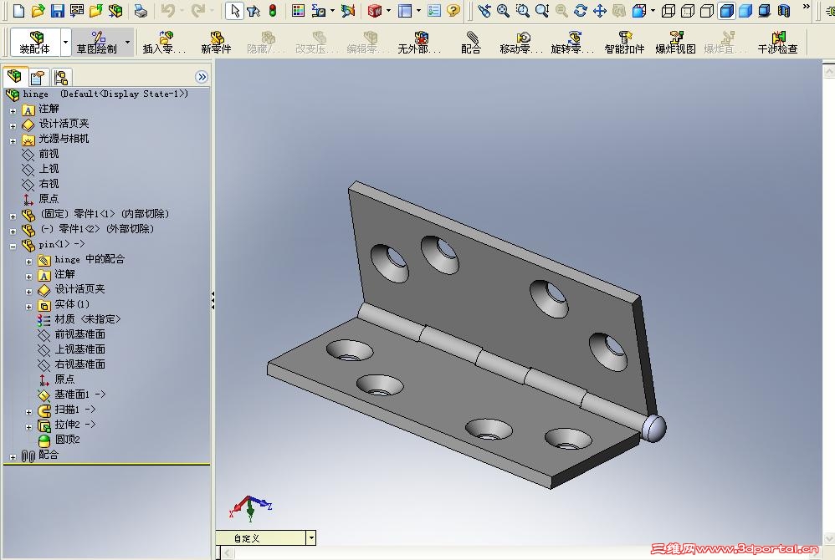Expand (固定) 零件1<1> component node
This screenshot has width=835, height=560.
(x=13, y=216)
